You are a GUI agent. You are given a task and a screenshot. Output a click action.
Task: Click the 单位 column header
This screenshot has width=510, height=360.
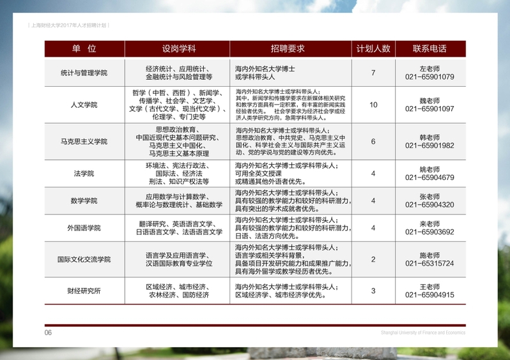tap(84, 49)
